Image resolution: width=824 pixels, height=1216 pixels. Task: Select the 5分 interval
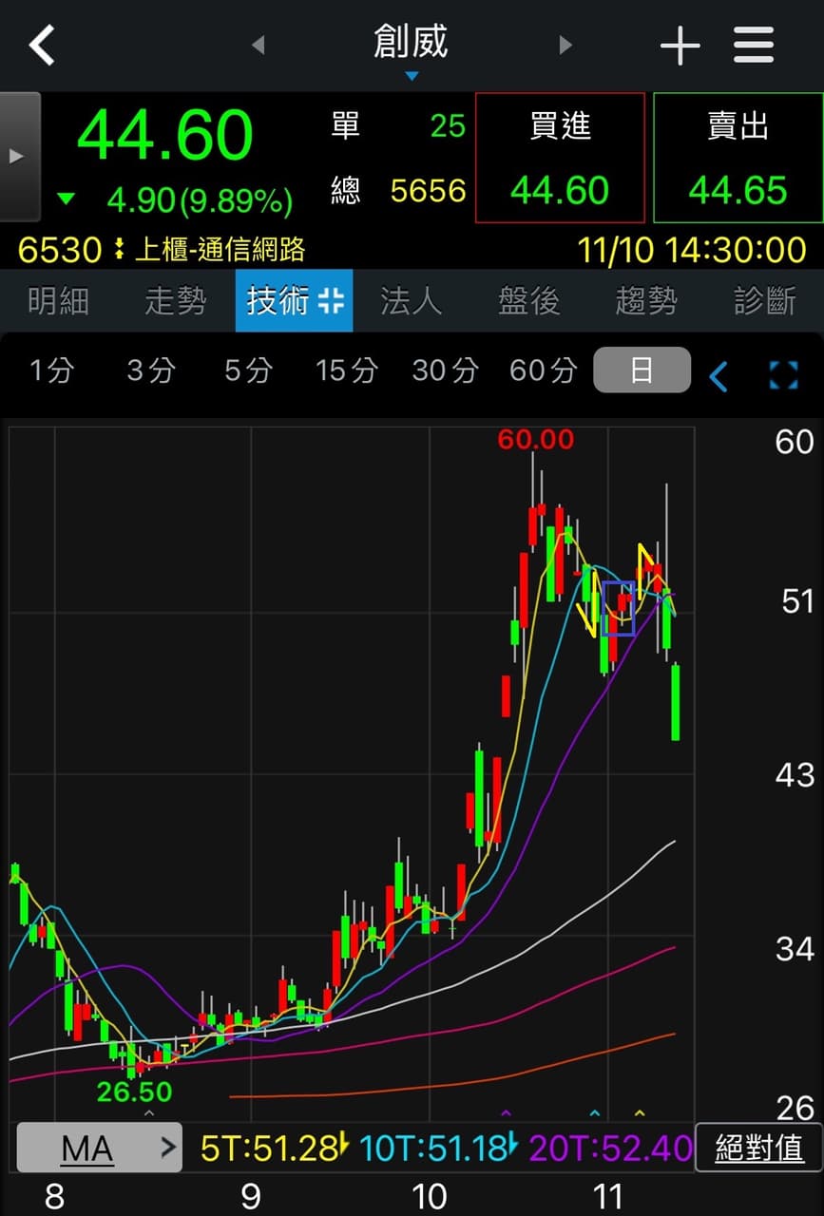click(x=247, y=370)
